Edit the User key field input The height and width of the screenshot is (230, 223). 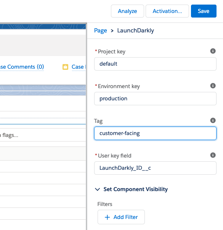pos(155,168)
